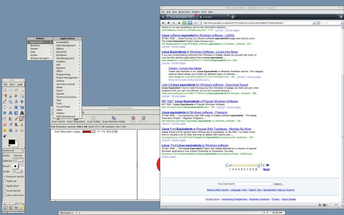Select the Zoom magnifier tool in GIMP

10,101
